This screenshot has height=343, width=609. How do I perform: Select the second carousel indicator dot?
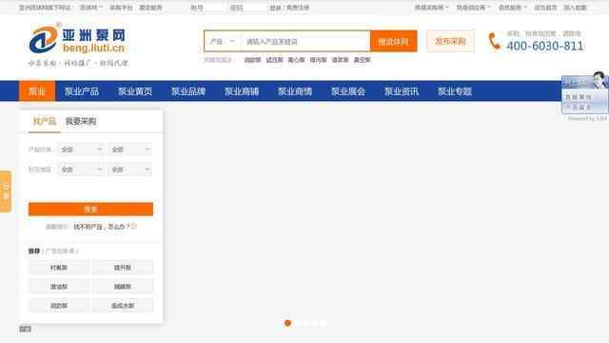[x=298, y=323]
